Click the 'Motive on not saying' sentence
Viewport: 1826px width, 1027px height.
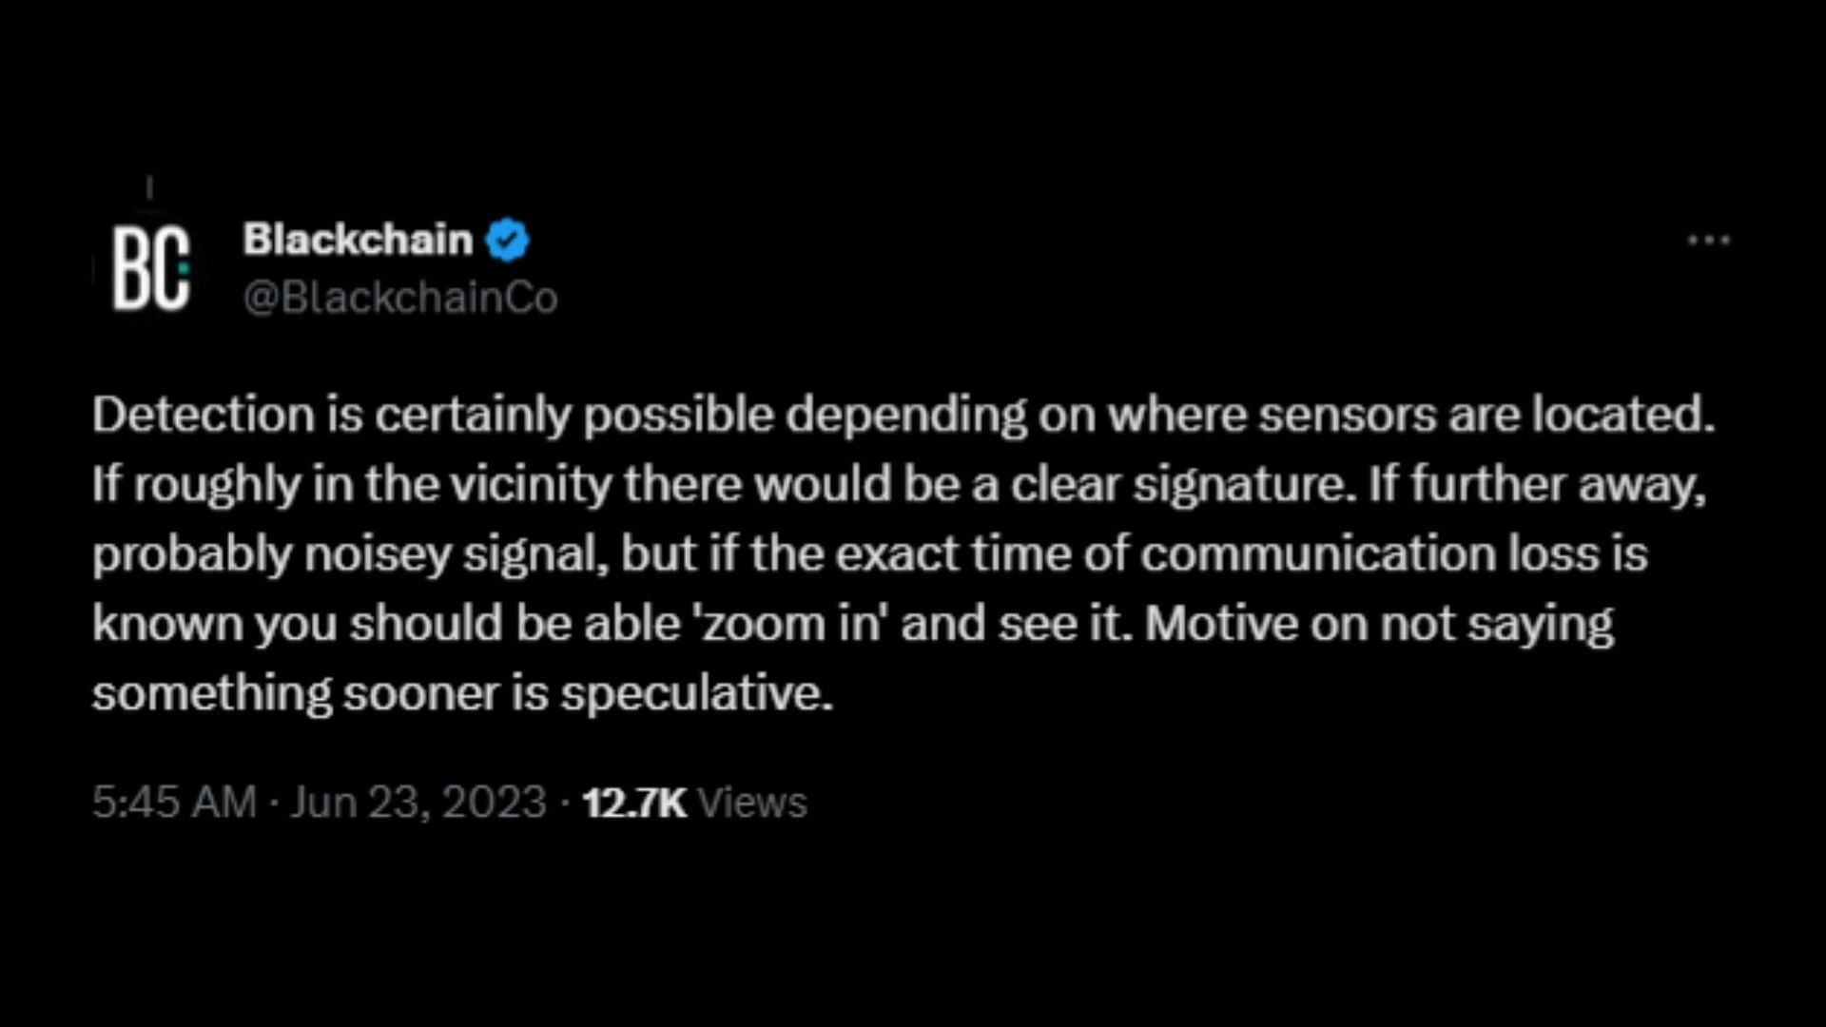click(1379, 624)
